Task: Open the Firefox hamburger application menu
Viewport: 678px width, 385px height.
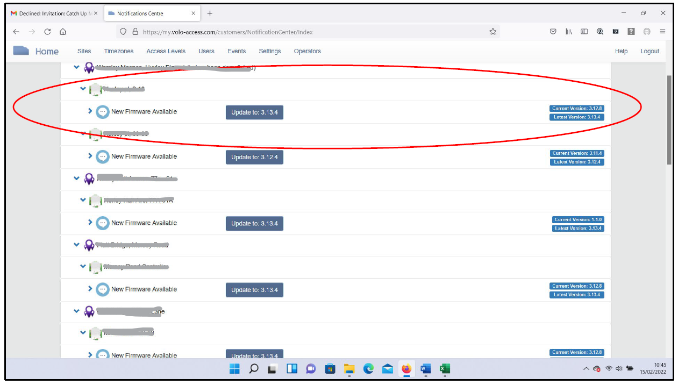Action: pos(662,32)
